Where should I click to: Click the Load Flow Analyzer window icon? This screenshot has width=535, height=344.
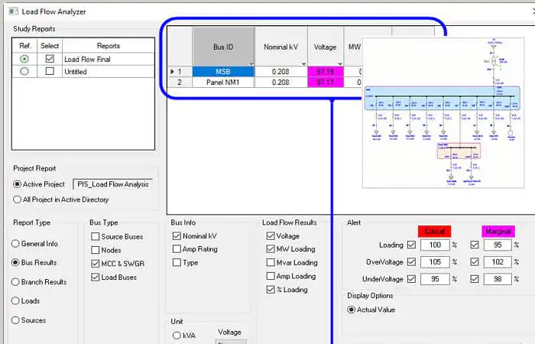click(x=13, y=11)
